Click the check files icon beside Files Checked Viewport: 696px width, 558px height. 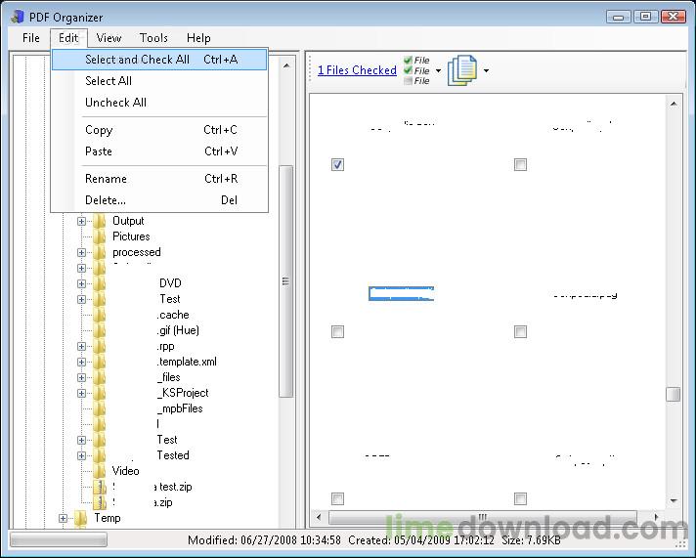click(416, 70)
